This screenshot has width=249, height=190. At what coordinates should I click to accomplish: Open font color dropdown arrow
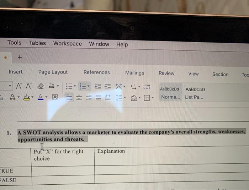(46, 97)
